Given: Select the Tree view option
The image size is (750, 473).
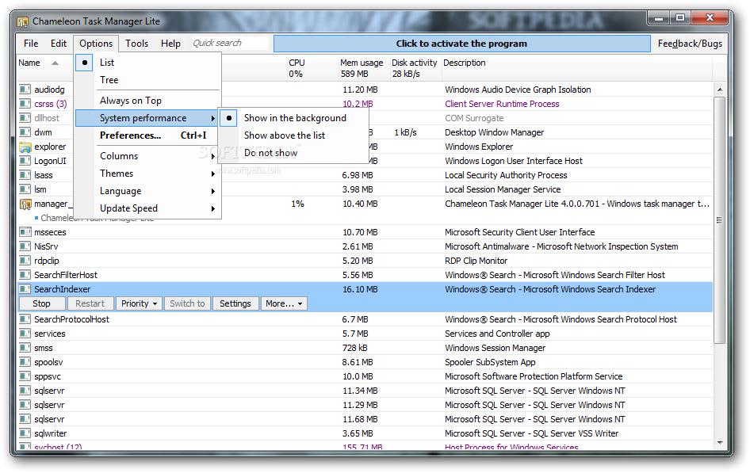Looking at the screenshot, I should [148, 80].
